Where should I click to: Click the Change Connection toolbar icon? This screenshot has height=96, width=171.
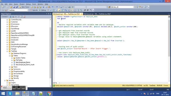6,10
